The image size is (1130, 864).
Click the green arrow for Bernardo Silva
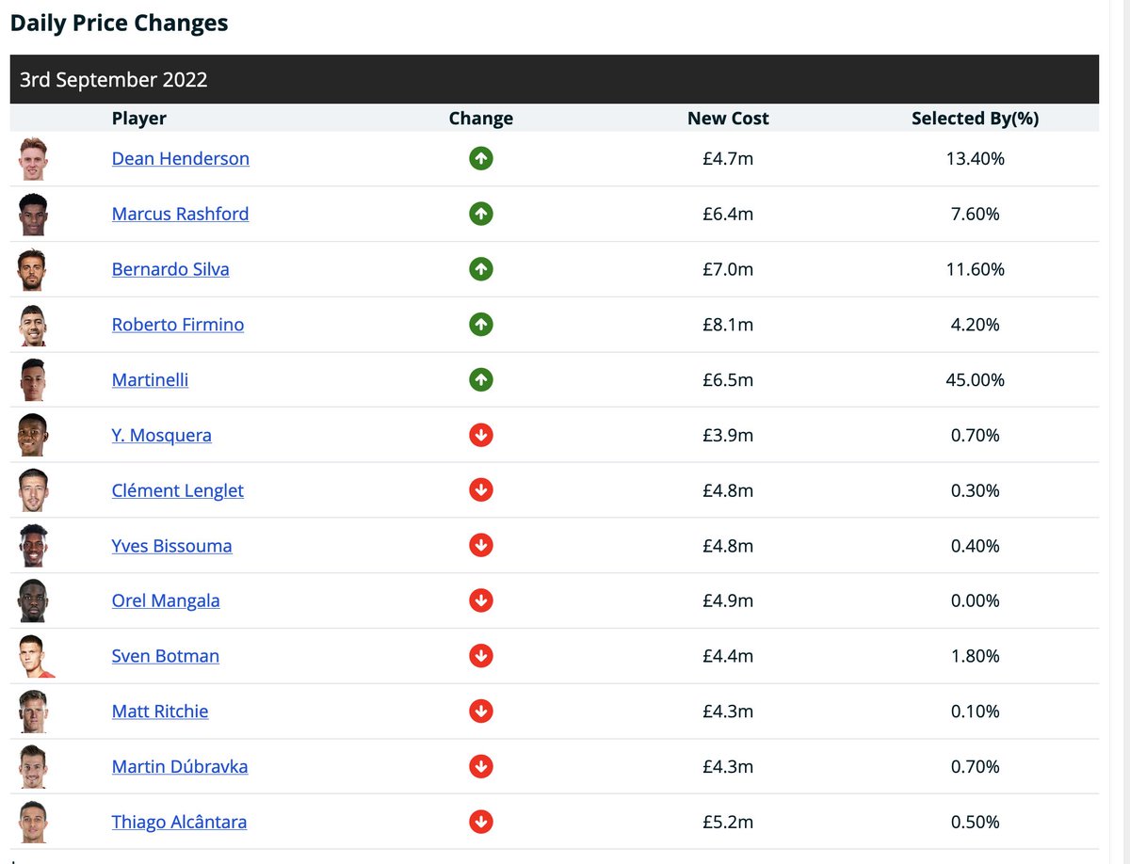point(481,268)
